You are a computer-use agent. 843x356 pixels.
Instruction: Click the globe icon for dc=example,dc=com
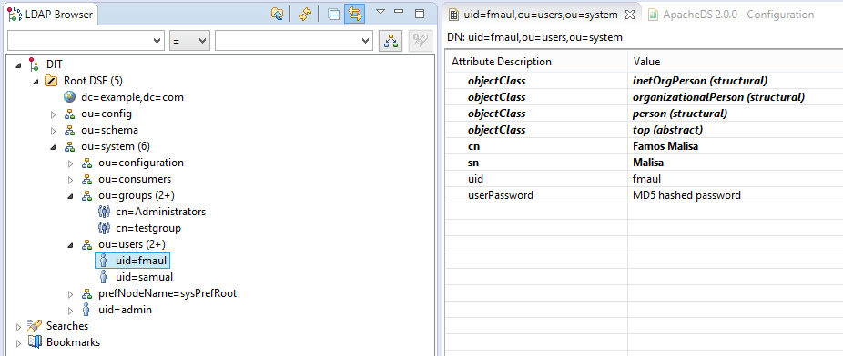coord(69,97)
